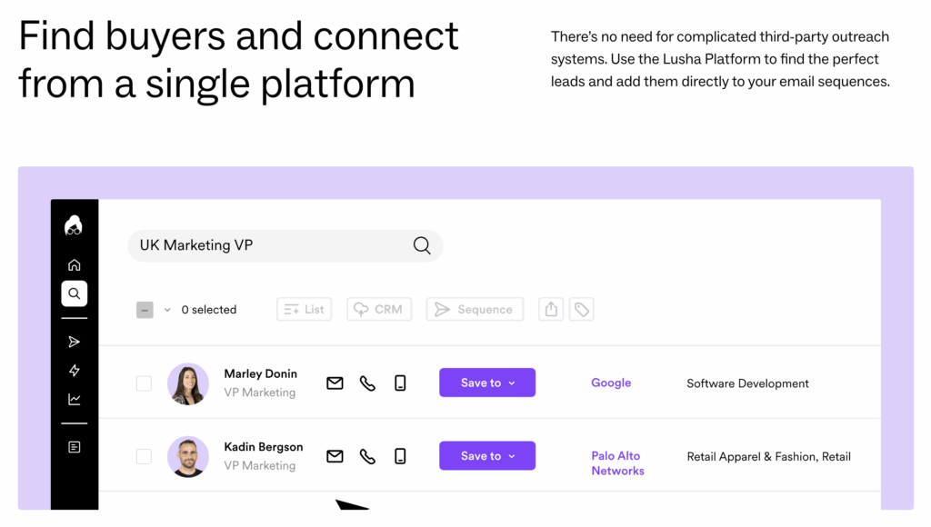Viewport: 931px width, 527px height.
Task: Reveal Marley Donin's email envelope icon
Action: (x=335, y=383)
